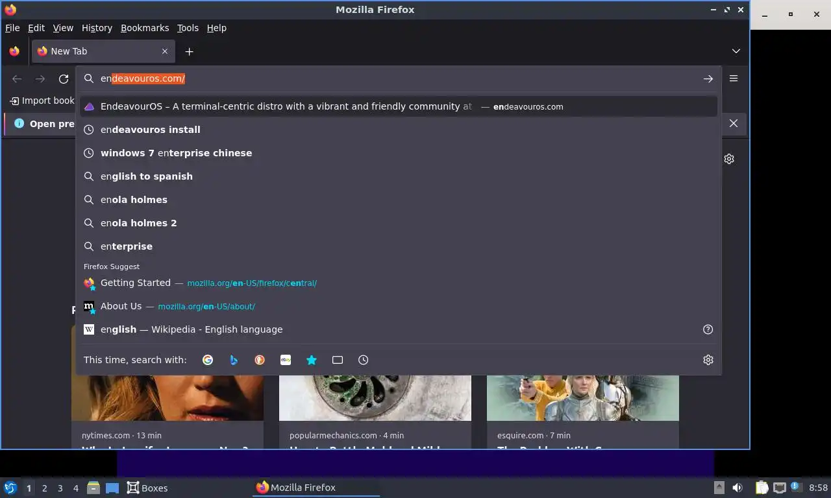Select the New Tab tab

[103, 51]
